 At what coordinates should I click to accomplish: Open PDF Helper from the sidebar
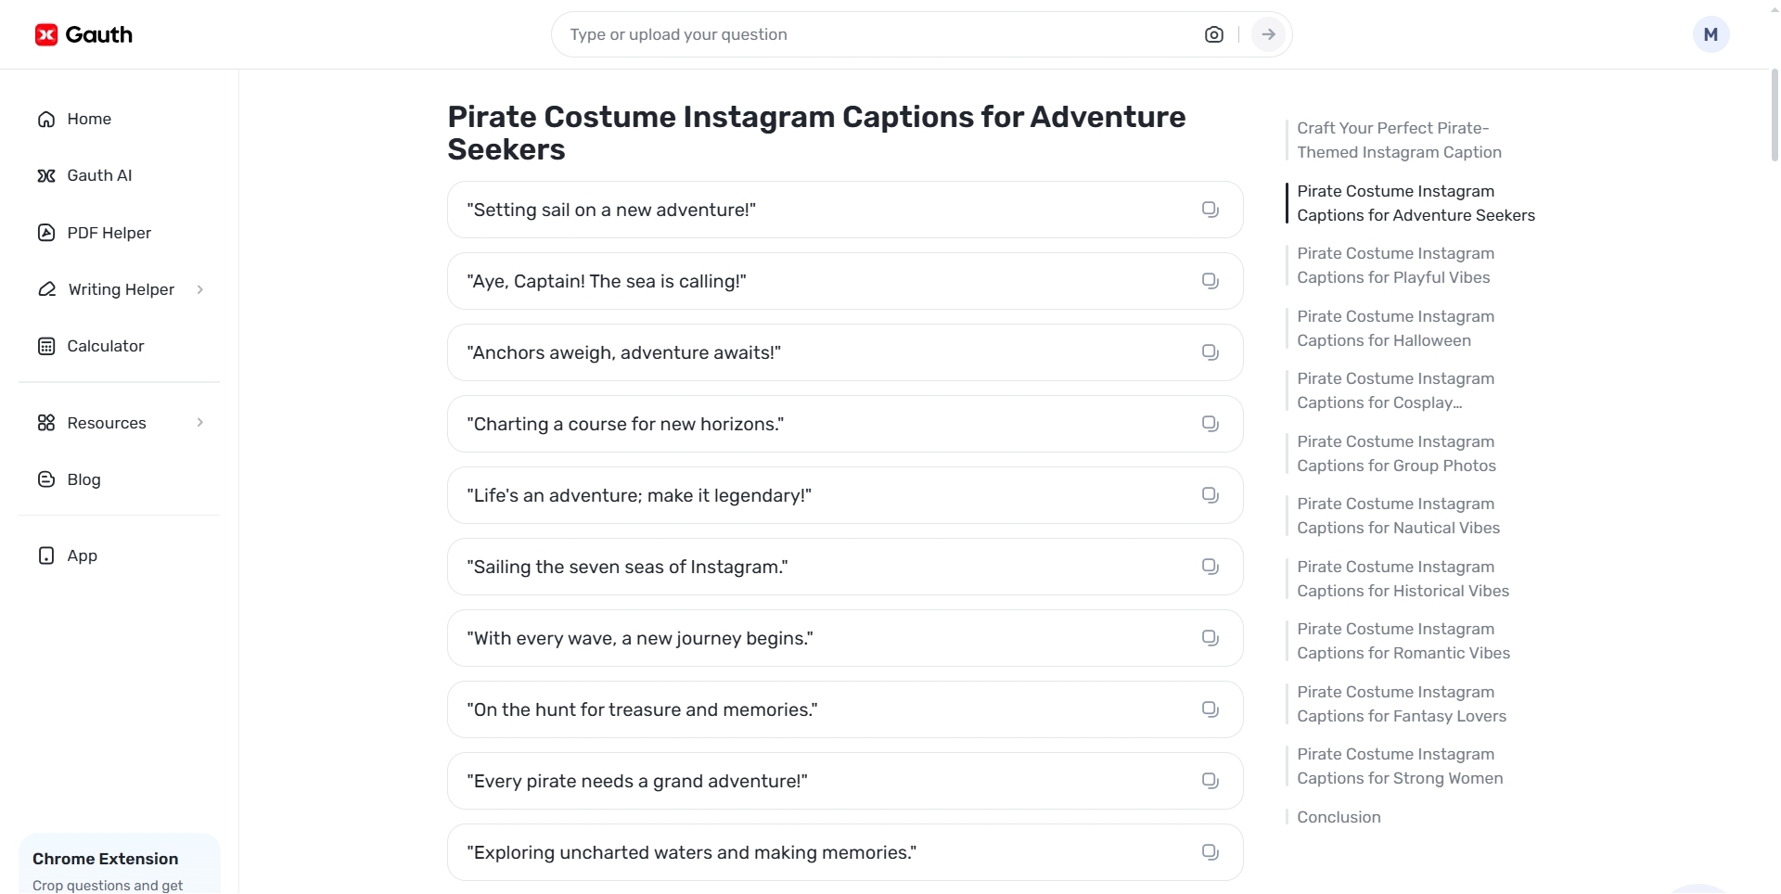coord(109,233)
